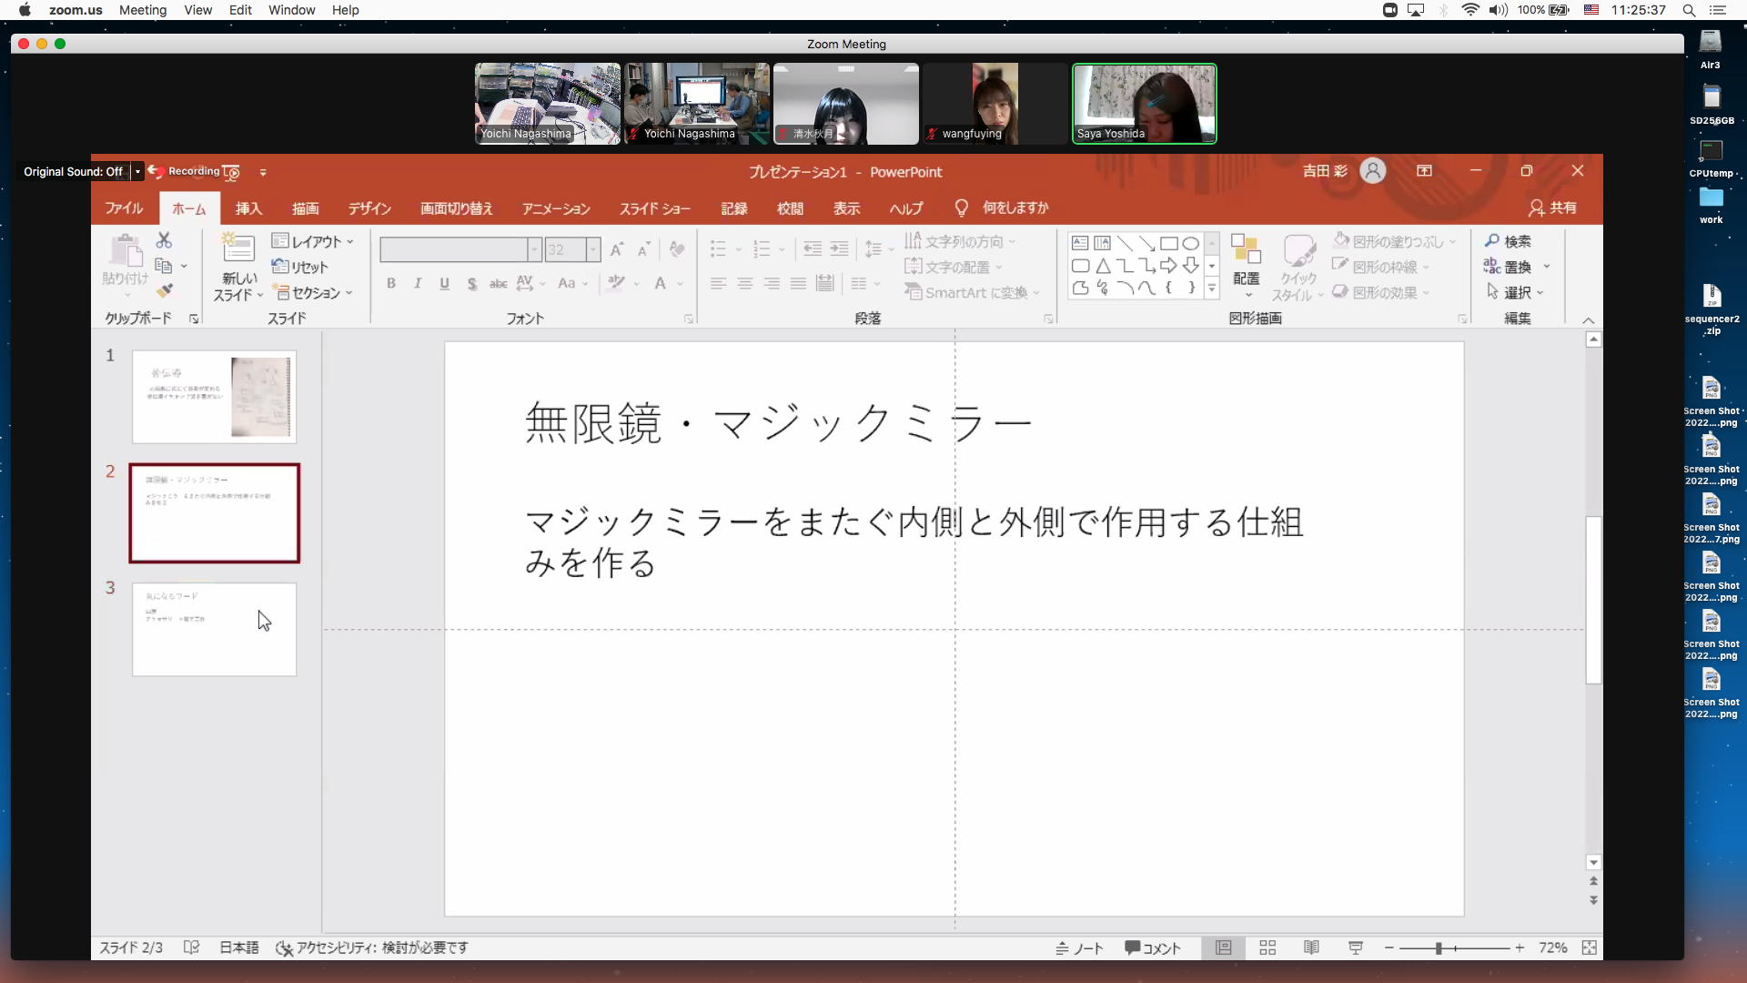Click the zoom slider handle
This screenshot has height=983, width=1747.
[x=1439, y=948]
